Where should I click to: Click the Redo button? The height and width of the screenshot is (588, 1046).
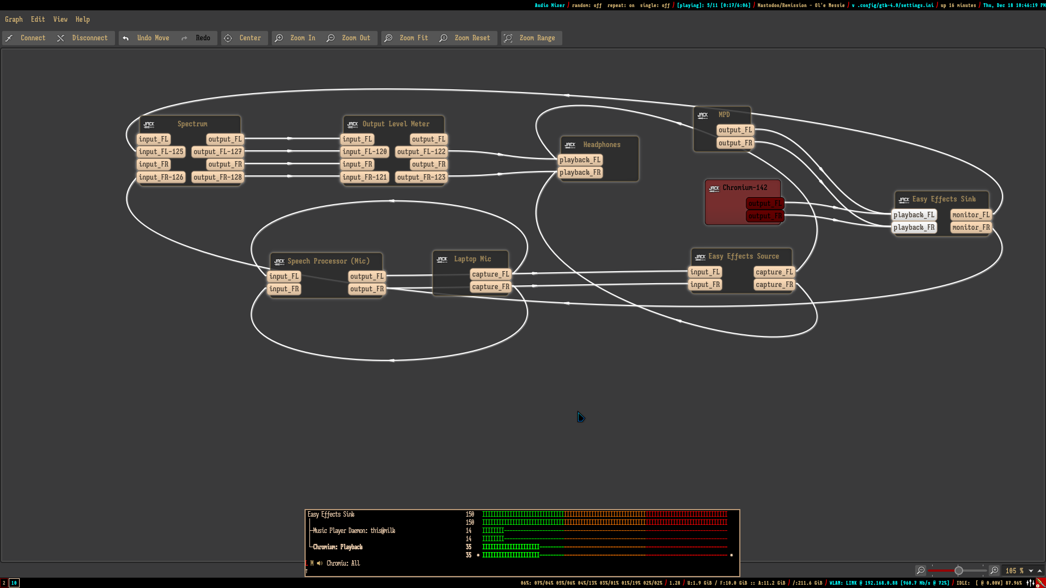[203, 38]
